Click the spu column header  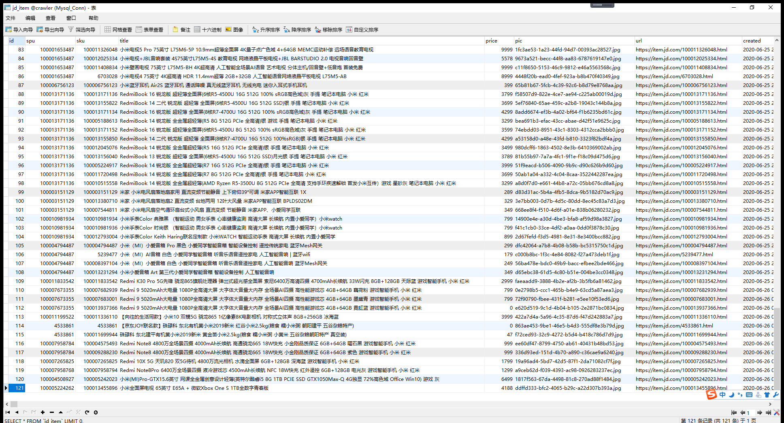pos(50,40)
